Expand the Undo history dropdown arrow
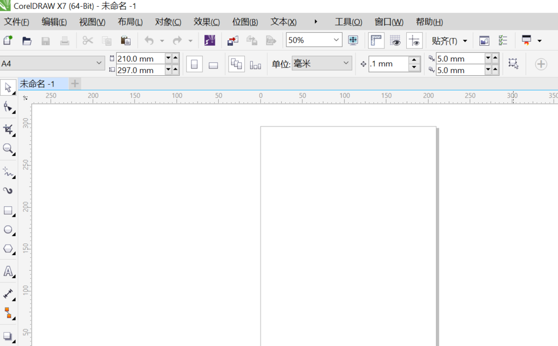The width and height of the screenshot is (558, 346). (x=162, y=41)
